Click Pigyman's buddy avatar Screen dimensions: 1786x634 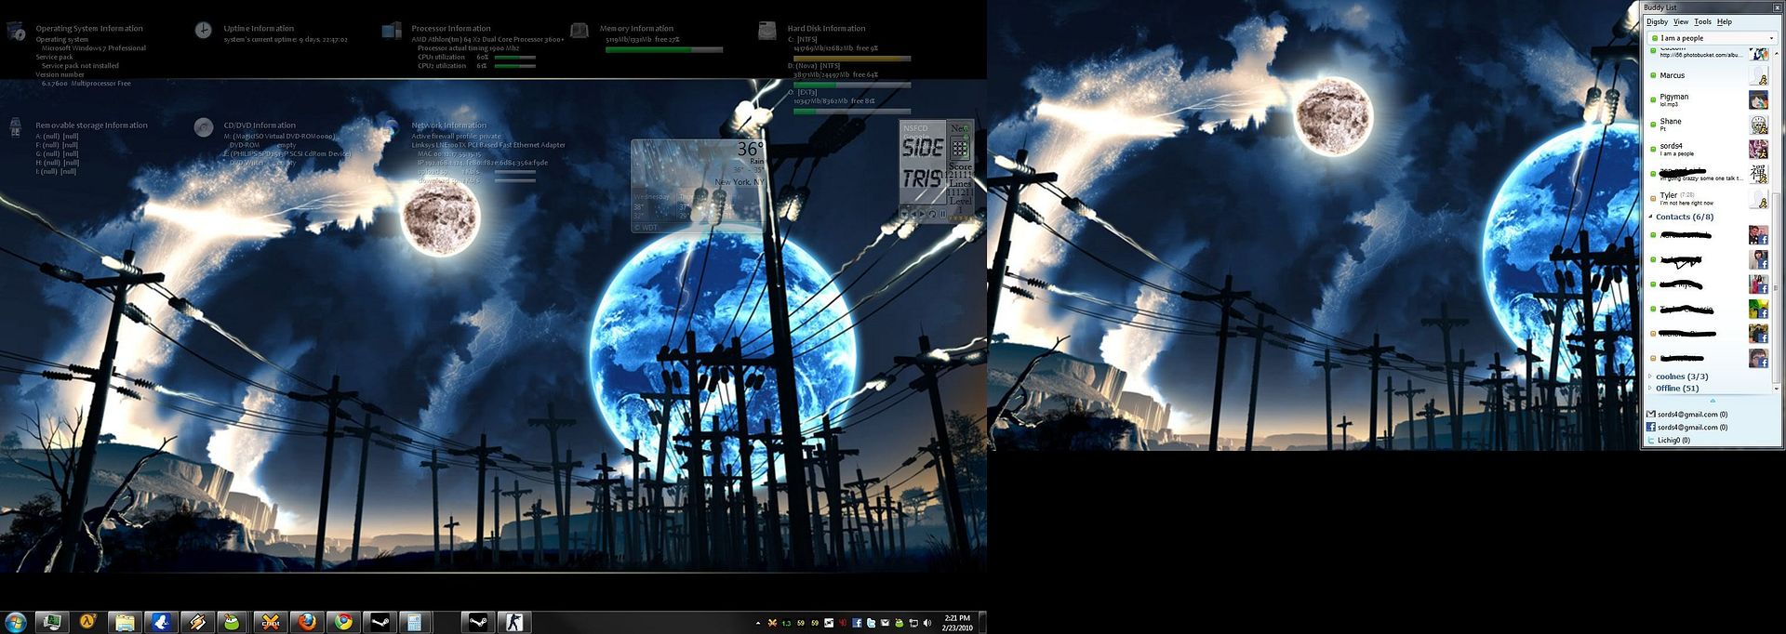point(1758,99)
